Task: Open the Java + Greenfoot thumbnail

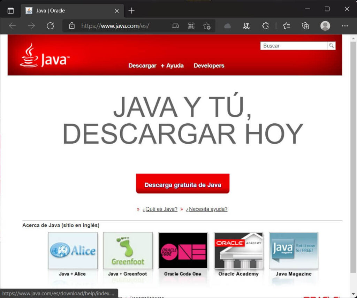Action: tap(128, 251)
